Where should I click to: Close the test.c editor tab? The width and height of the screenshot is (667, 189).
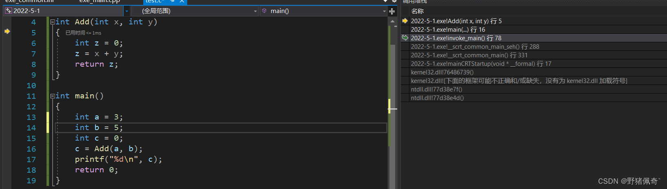tap(182, 2)
